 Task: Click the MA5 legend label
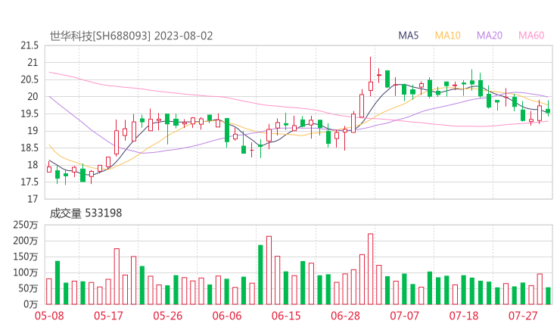[408, 36]
